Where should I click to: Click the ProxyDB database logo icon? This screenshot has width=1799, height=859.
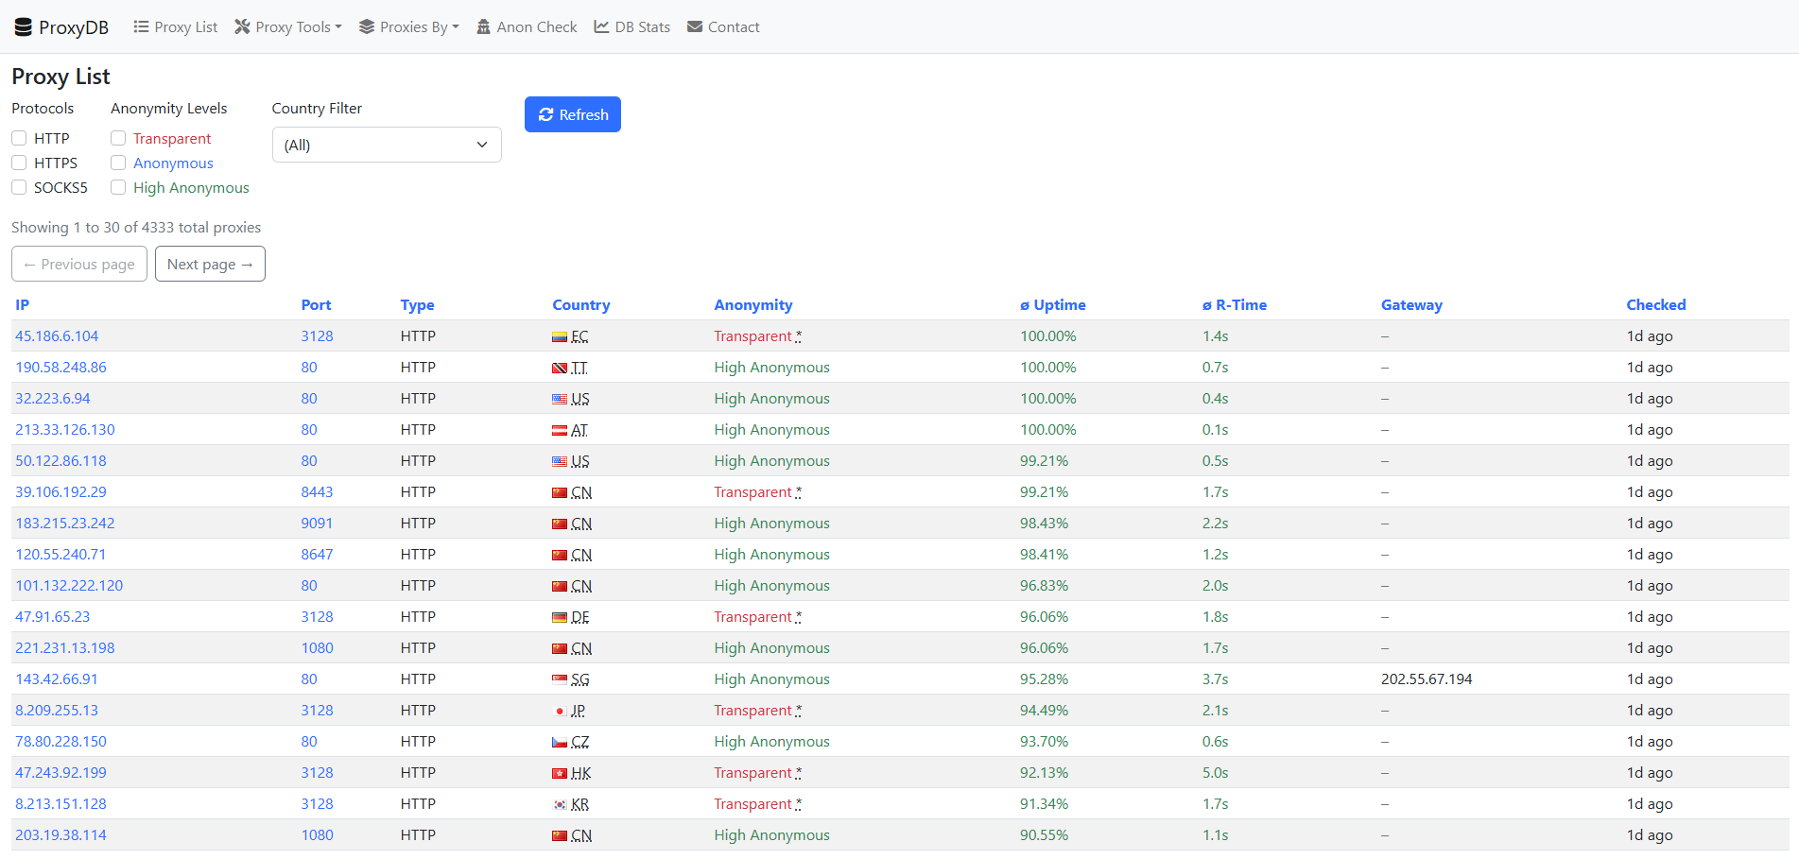pyautogui.click(x=24, y=27)
